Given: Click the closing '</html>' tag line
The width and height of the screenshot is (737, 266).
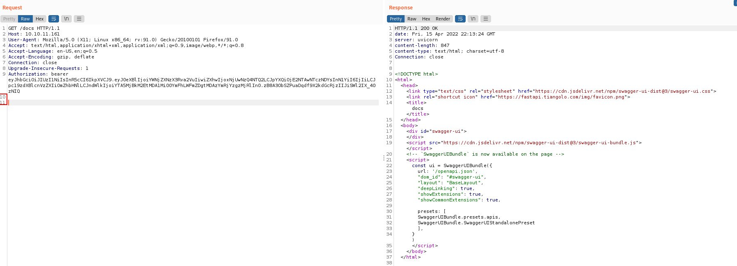Looking at the screenshot, I should (x=410, y=257).
